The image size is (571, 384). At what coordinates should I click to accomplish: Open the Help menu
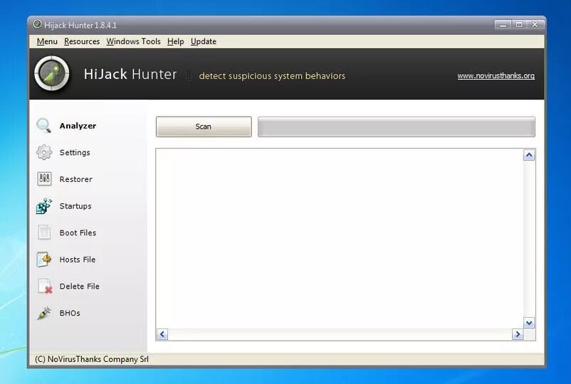click(x=176, y=41)
